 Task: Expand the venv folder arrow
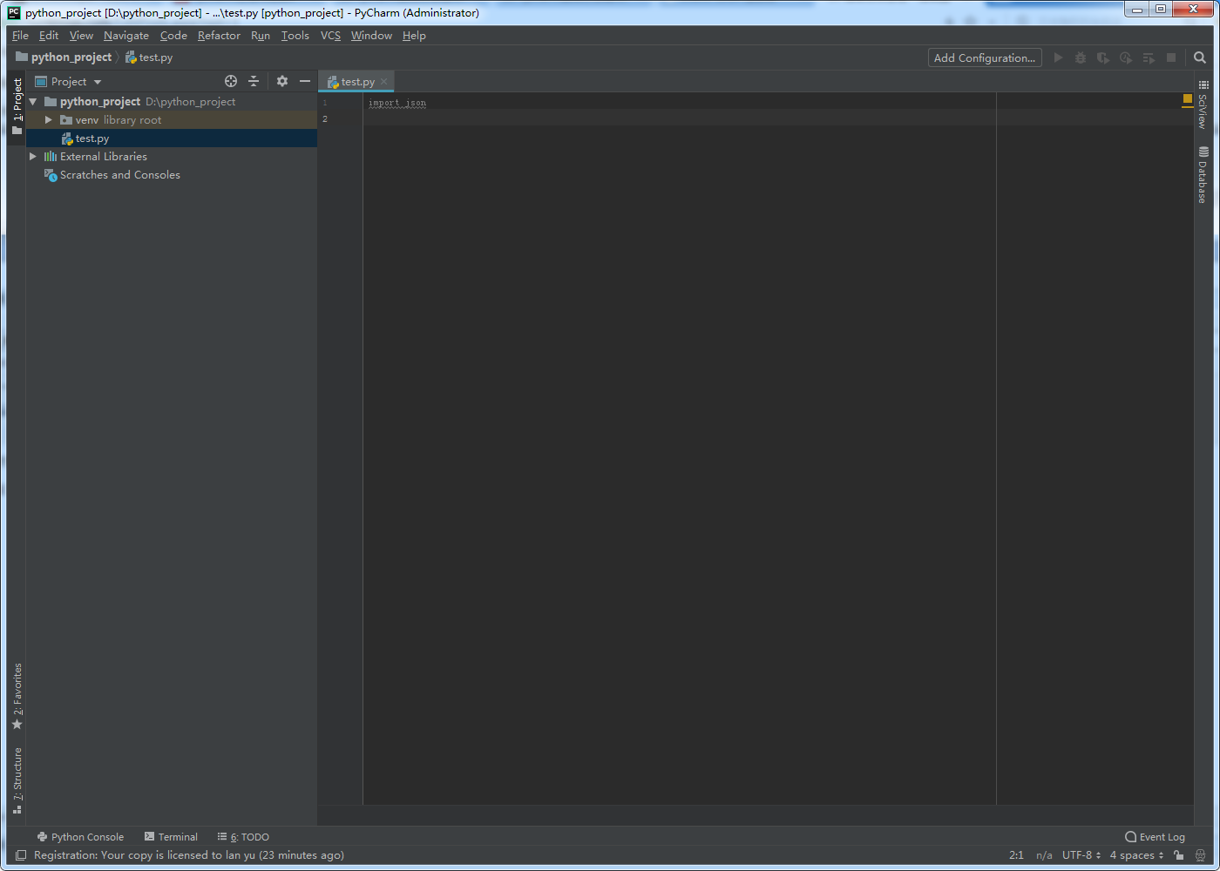49,120
